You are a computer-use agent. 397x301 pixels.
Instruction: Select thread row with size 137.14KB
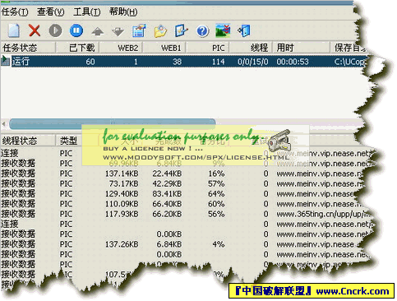pos(181,174)
